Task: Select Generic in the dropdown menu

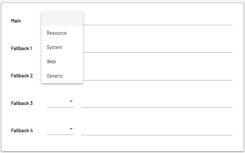Action: (x=55, y=76)
